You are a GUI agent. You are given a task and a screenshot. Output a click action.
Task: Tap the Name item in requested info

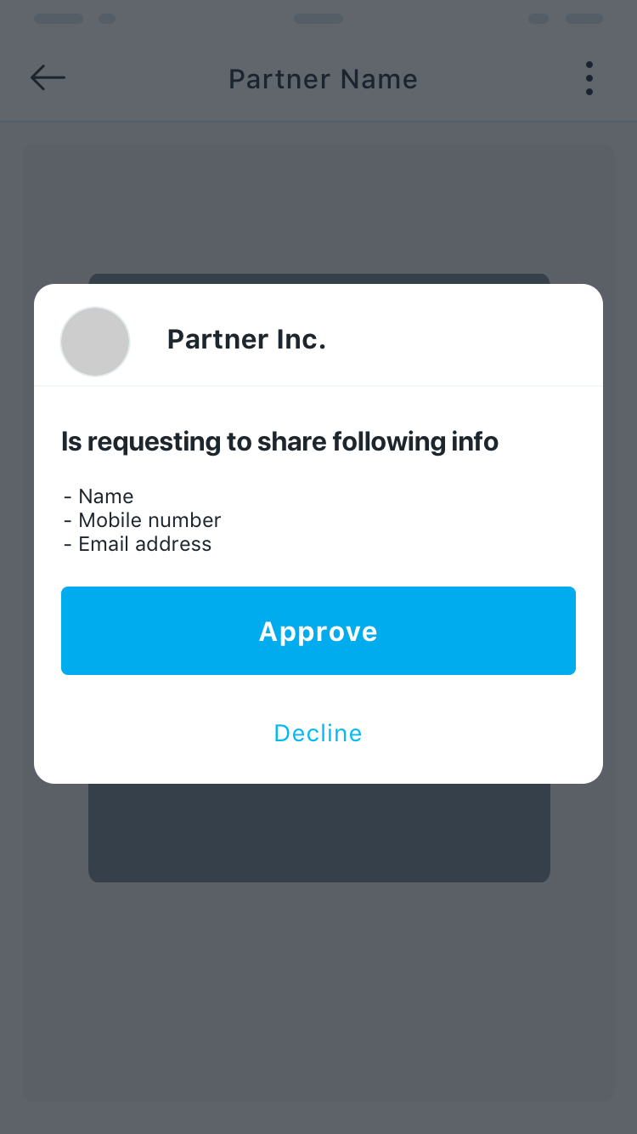point(105,496)
